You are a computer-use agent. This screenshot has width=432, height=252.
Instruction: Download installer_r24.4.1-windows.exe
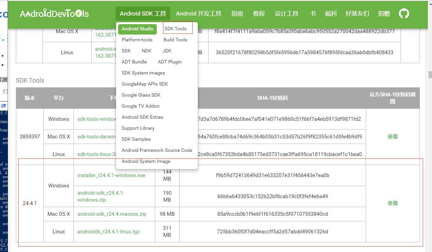point(112,175)
